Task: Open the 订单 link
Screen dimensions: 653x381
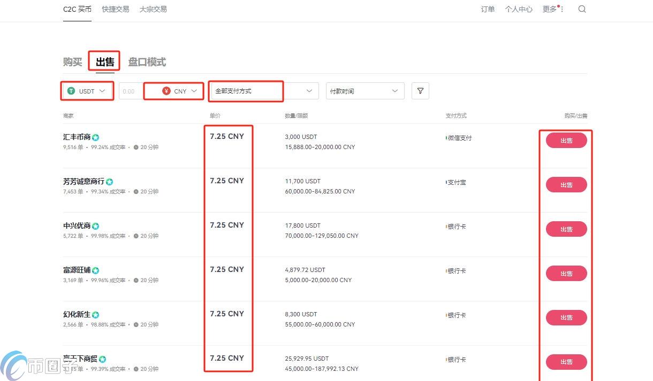Action: coord(488,9)
